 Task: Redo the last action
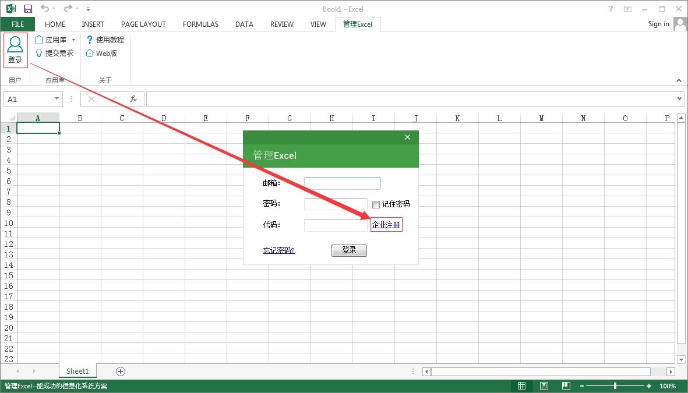pos(68,8)
